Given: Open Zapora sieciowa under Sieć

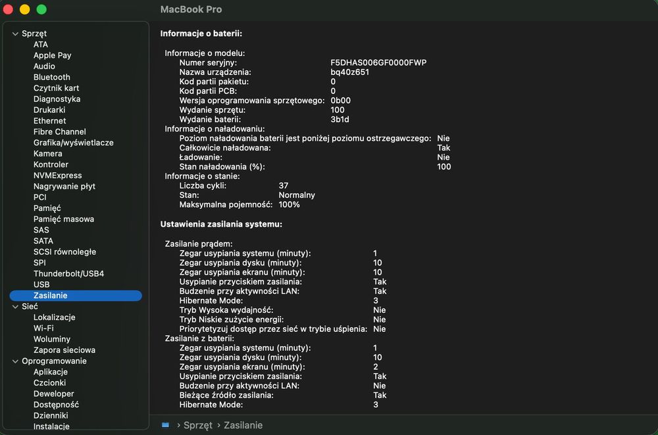Looking at the screenshot, I should [x=64, y=350].
